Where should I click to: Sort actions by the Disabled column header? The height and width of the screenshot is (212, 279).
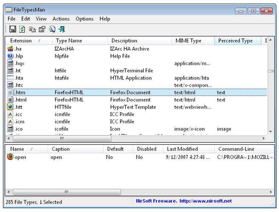coord(148,149)
